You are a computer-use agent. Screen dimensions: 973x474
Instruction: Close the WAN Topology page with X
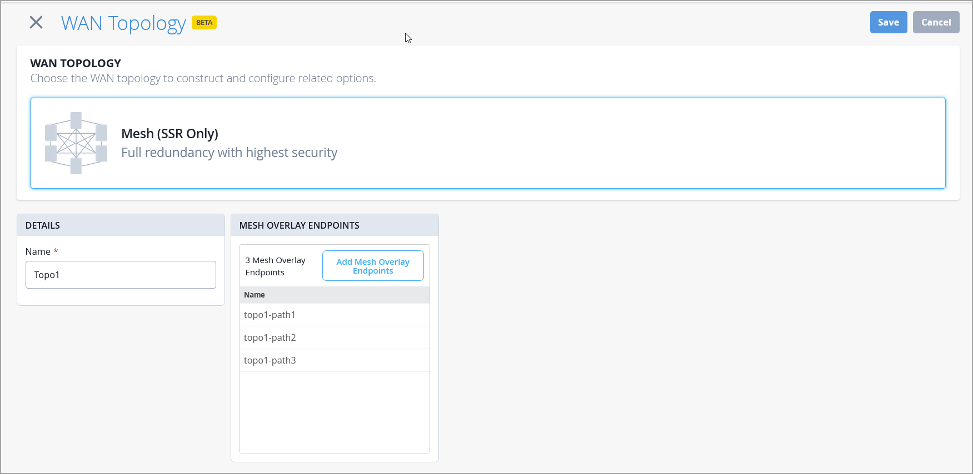pos(36,22)
